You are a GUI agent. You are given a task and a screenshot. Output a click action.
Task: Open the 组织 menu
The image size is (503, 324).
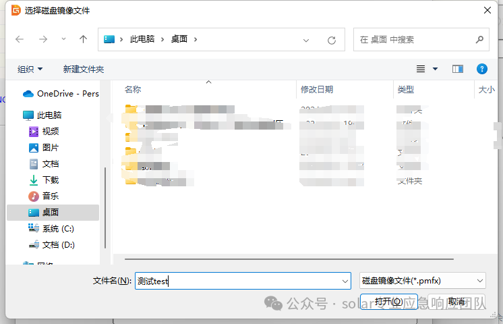30,69
